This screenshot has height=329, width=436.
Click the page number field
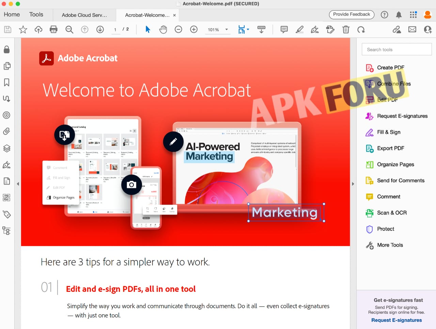(115, 30)
